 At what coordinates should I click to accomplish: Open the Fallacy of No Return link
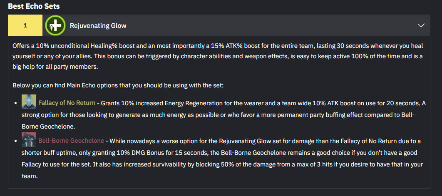[67, 103]
